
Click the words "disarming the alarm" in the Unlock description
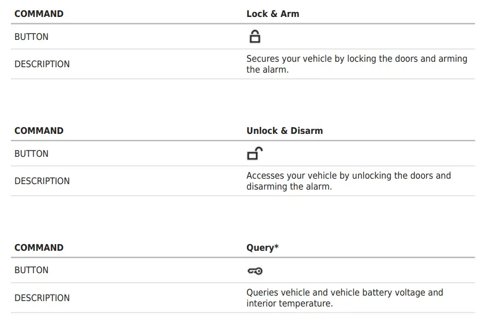click(x=288, y=187)
